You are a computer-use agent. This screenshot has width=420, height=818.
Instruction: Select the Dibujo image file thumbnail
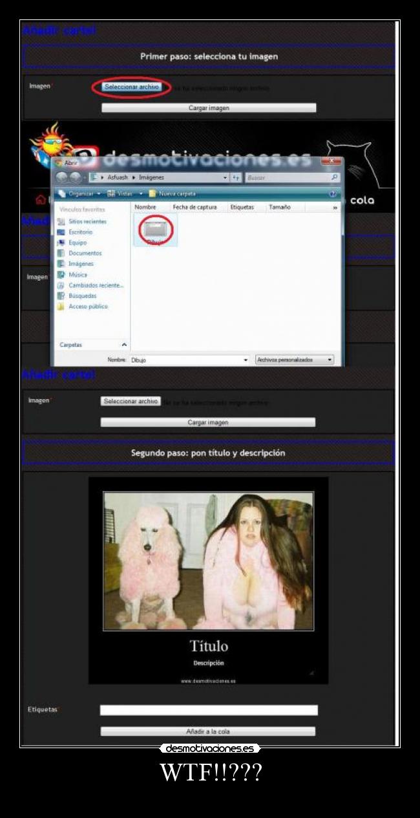(x=156, y=230)
